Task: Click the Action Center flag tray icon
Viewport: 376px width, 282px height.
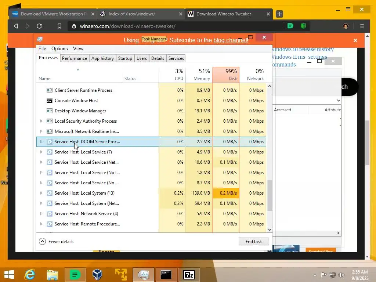Action: [323, 275]
